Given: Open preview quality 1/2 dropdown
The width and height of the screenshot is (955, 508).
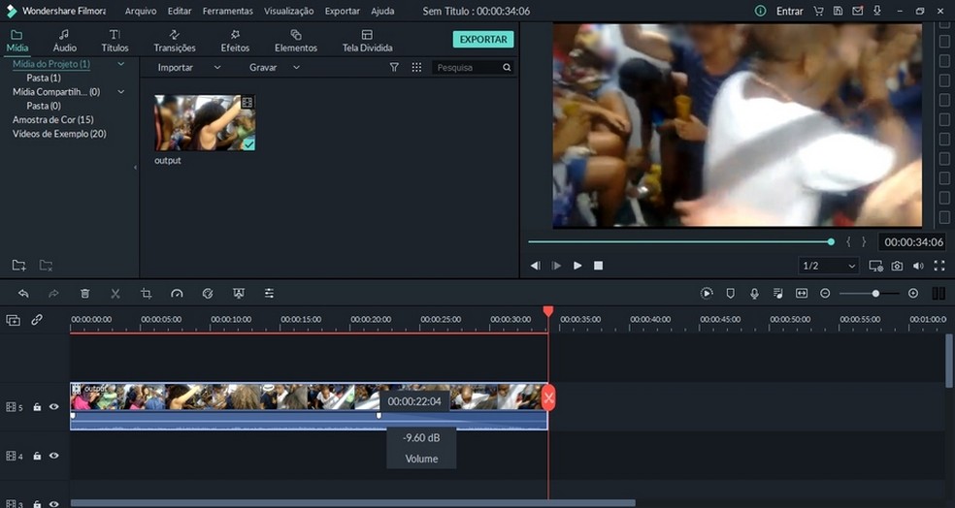Looking at the screenshot, I should point(829,266).
